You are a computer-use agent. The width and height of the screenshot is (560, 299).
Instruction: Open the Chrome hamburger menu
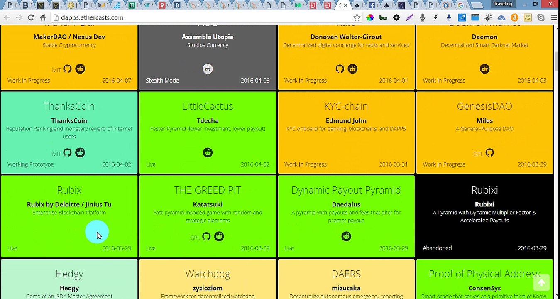[554, 17]
